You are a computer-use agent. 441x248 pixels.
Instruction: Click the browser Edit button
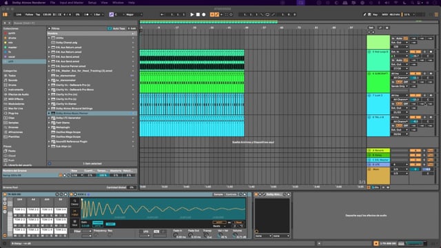coord(132,28)
